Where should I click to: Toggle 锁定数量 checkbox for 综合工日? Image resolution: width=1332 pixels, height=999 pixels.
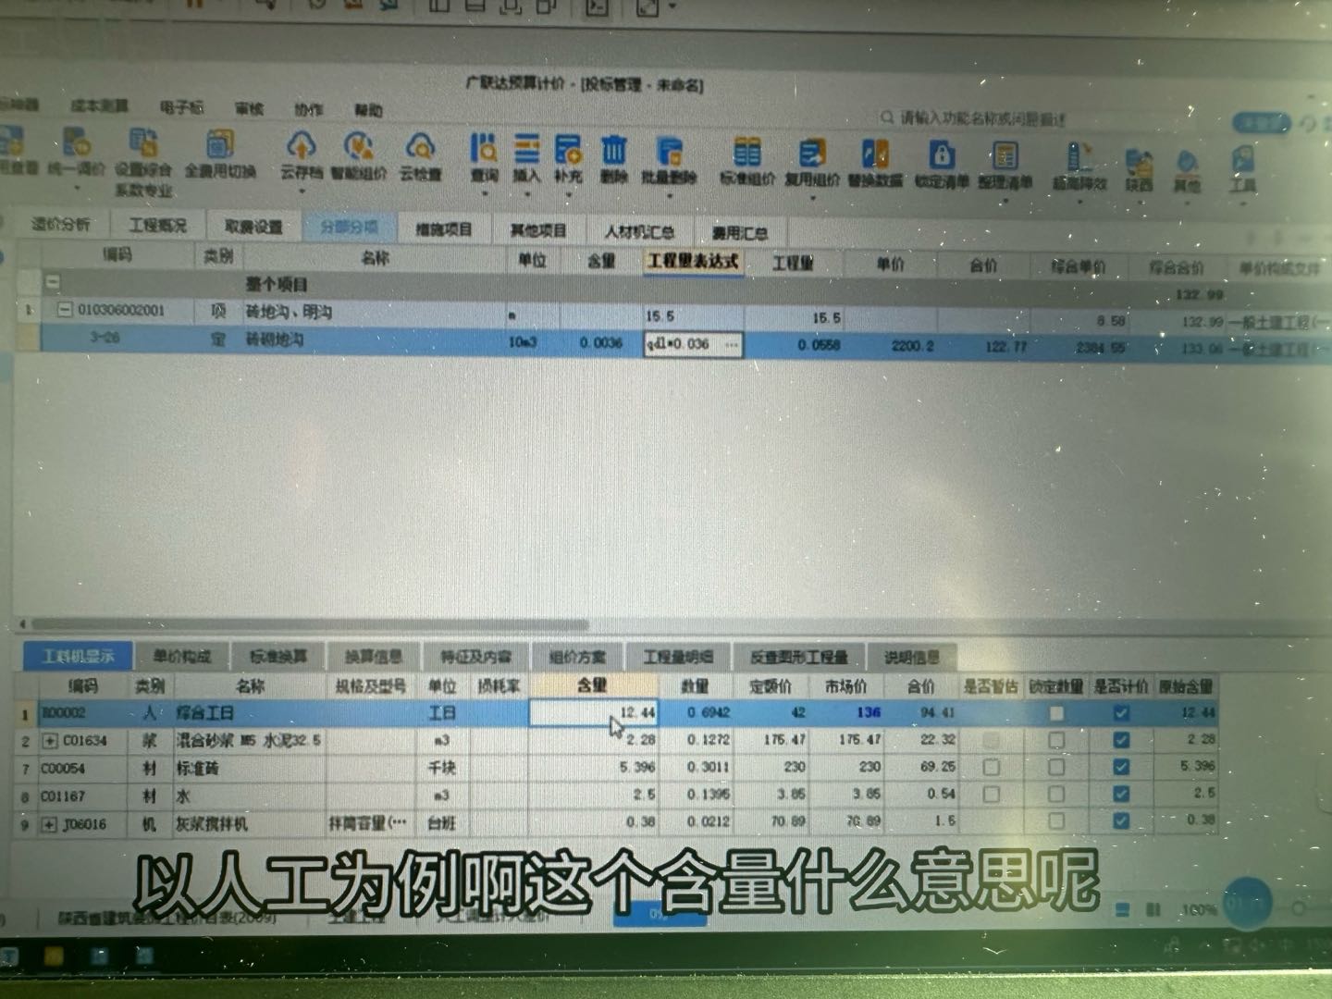(1056, 713)
